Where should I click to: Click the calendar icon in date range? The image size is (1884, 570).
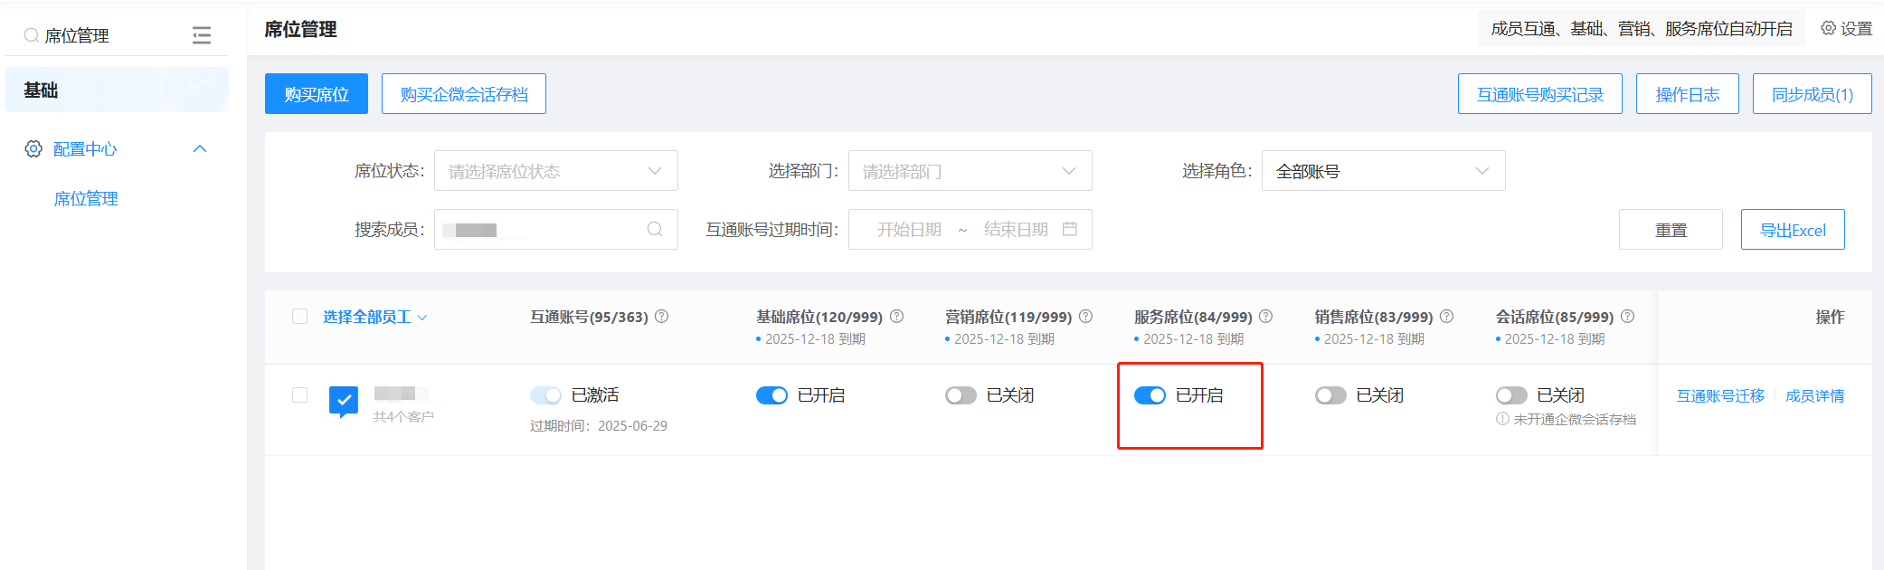click(x=1070, y=230)
